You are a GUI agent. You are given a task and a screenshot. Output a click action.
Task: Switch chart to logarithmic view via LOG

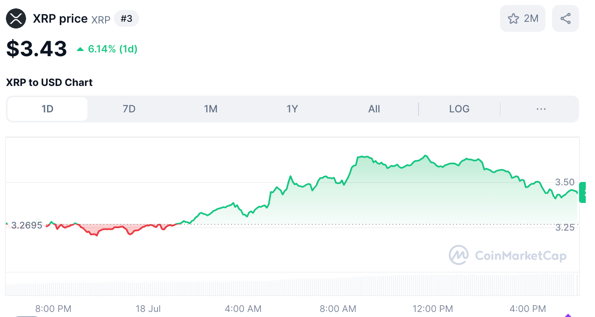pyautogui.click(x=459, y=109)
